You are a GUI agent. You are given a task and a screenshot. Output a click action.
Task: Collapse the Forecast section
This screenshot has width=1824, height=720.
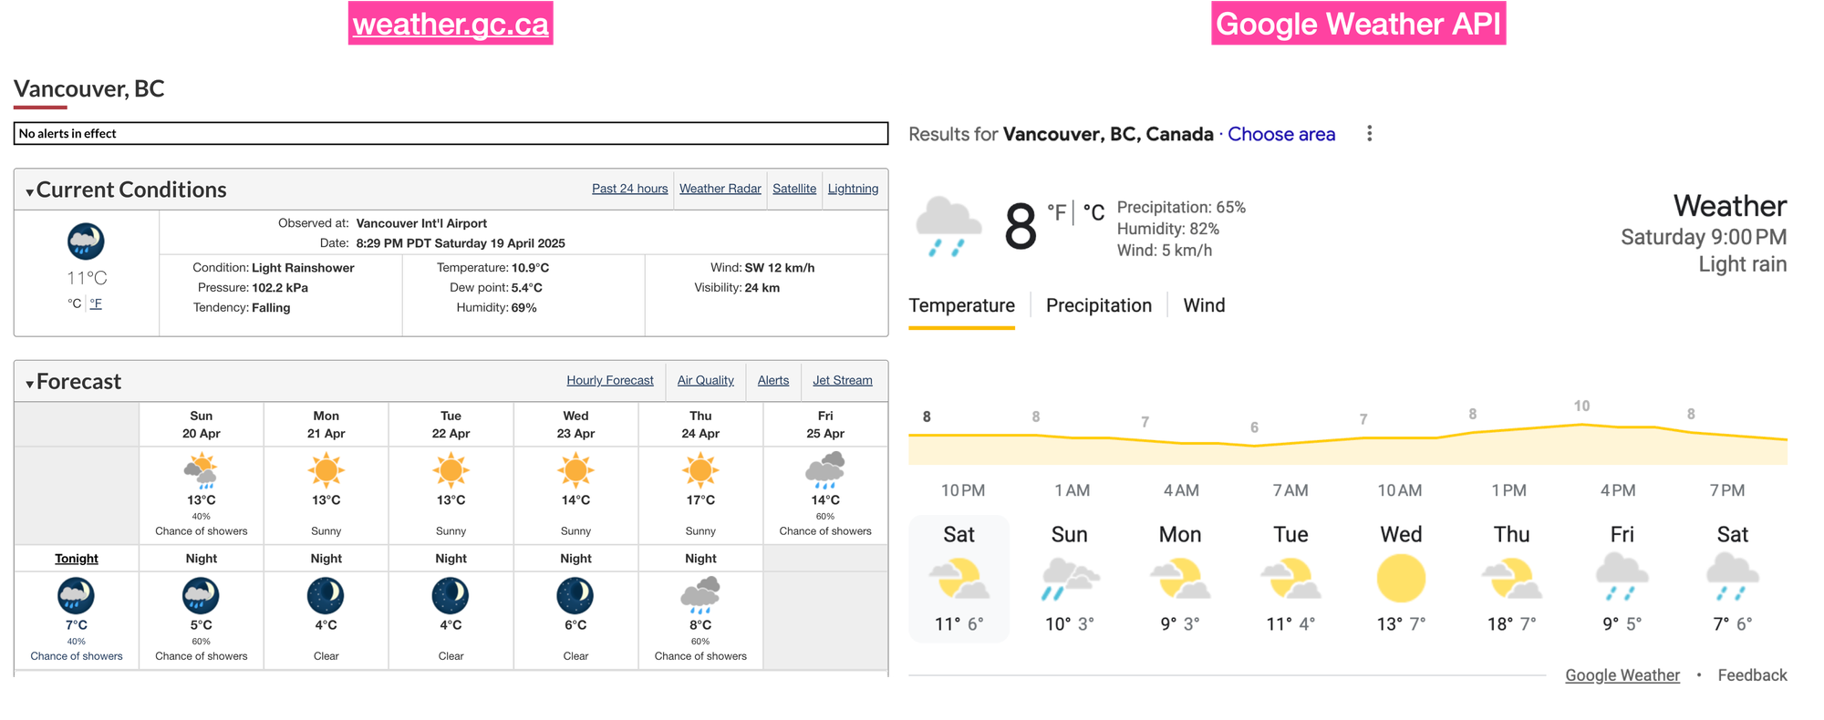[x=29, y=382]
